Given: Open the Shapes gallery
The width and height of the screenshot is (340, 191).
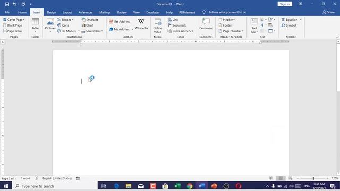Looking at the screenshot, I should 65,20.
